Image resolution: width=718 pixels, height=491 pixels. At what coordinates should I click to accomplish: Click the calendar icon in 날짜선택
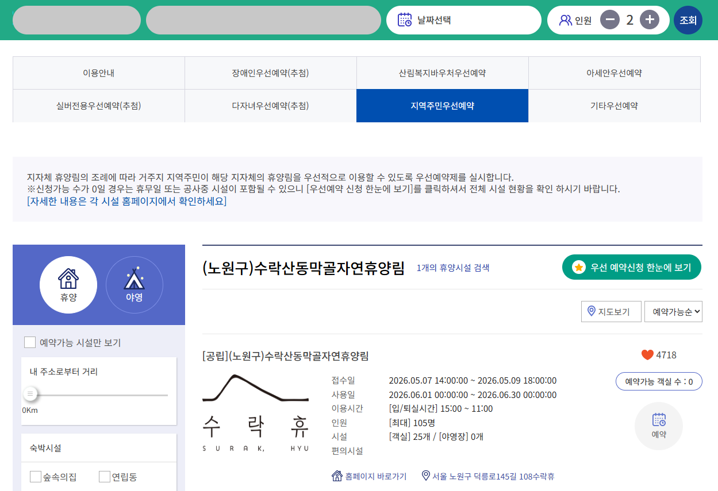pos(405,20)
